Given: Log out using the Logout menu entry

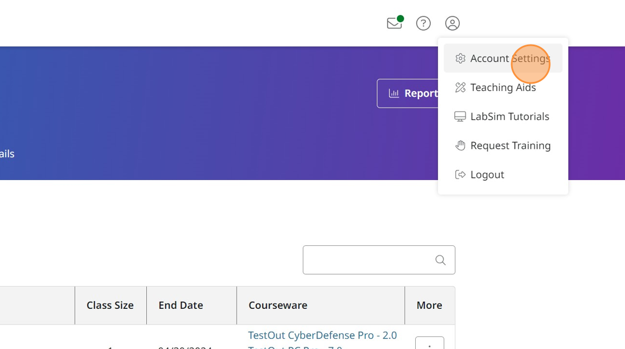Looking at the screenshot, I should point(487,174).
